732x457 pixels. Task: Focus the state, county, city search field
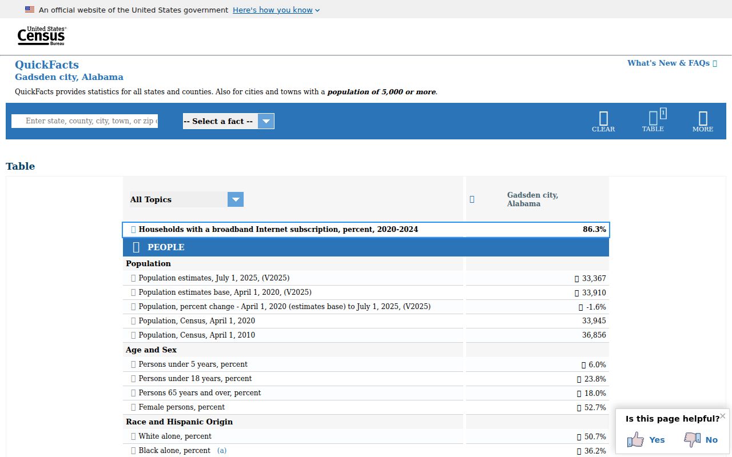coord(85,121)
